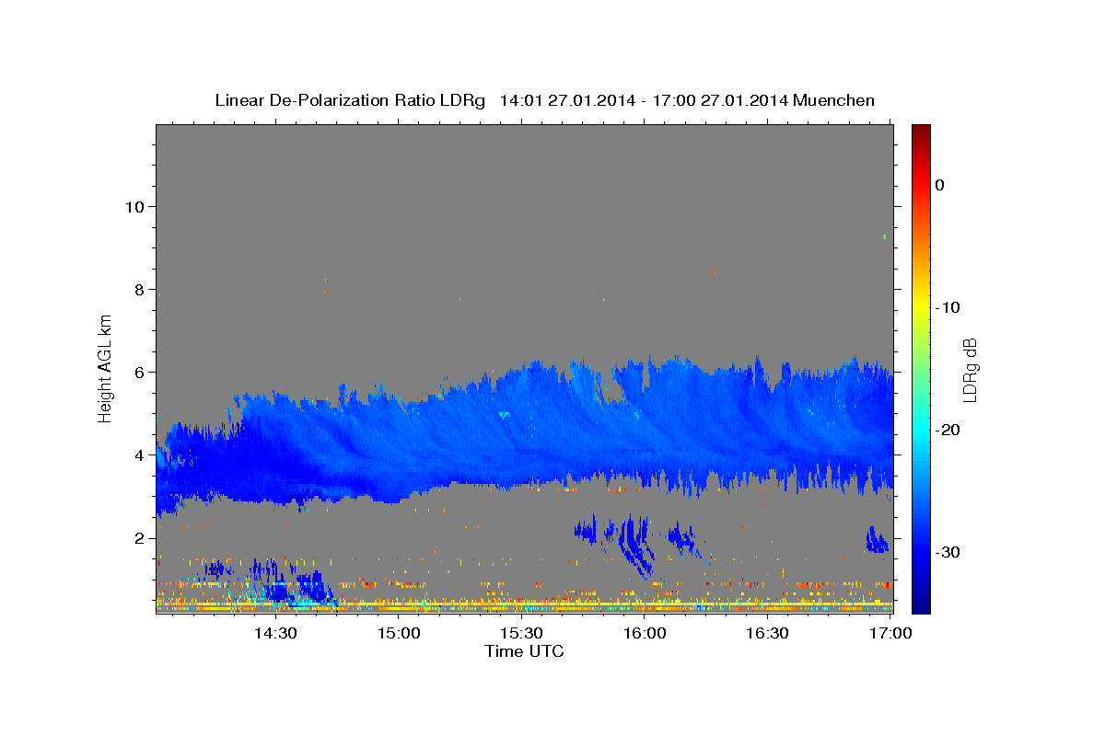Click the colorbar label -10
Screen dimensions: 1105x736
949,307
